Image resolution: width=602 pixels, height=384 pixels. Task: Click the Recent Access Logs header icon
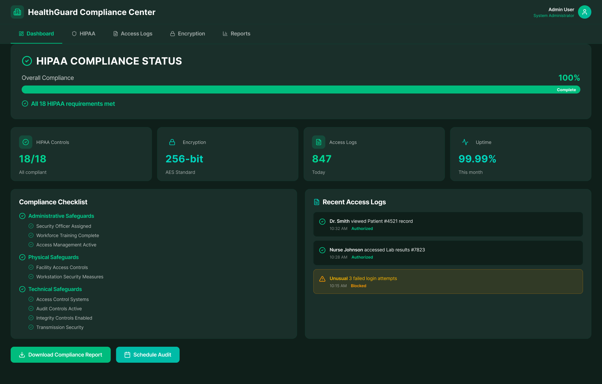(316, 202)
